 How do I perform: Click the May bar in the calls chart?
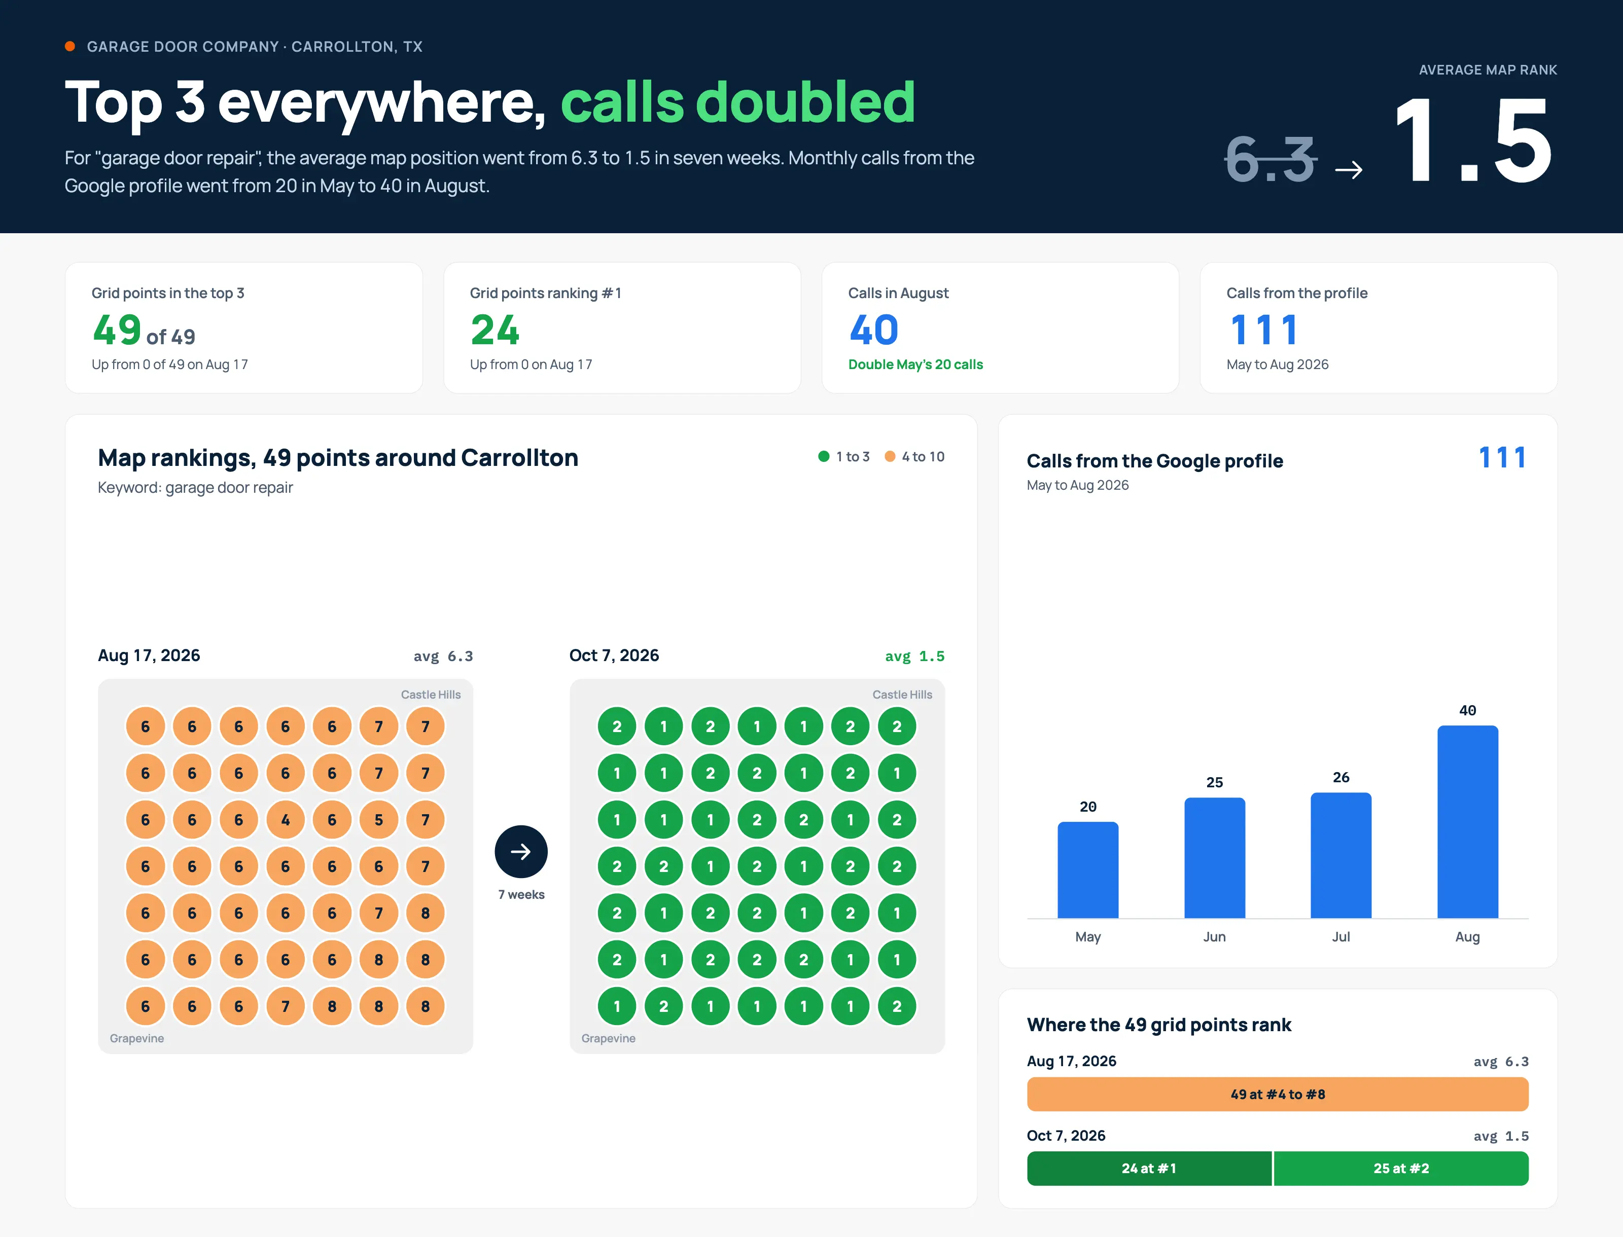point(1088,869)
